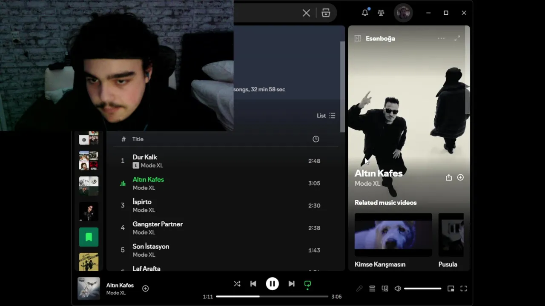545x306 pixels.
Task: Open sidebar playlist with four-album collage cover
Action: point(89,161)
